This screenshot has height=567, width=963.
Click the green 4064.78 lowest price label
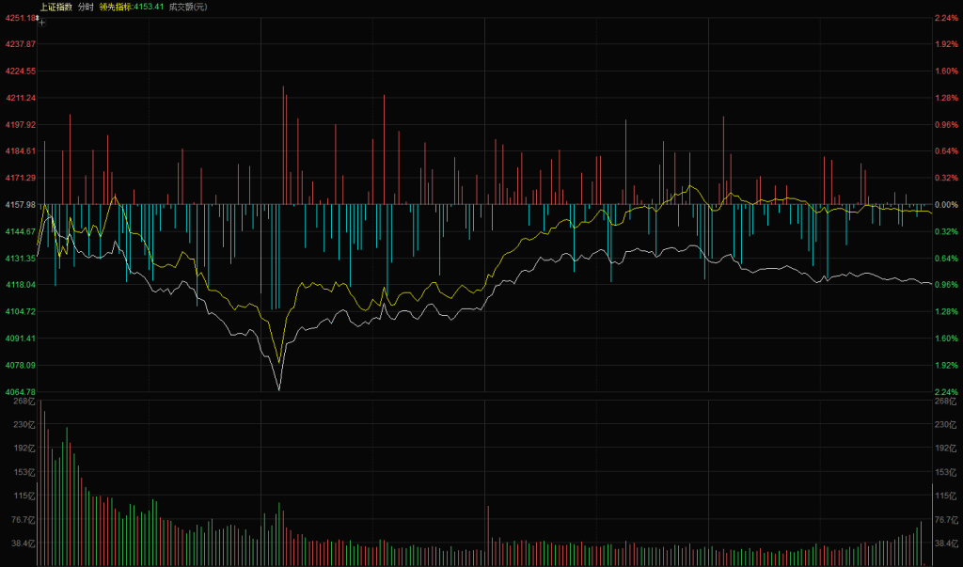coord(20,391)
